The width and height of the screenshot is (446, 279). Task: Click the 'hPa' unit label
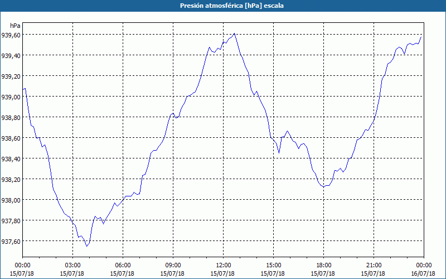click(x=15, y=26)
